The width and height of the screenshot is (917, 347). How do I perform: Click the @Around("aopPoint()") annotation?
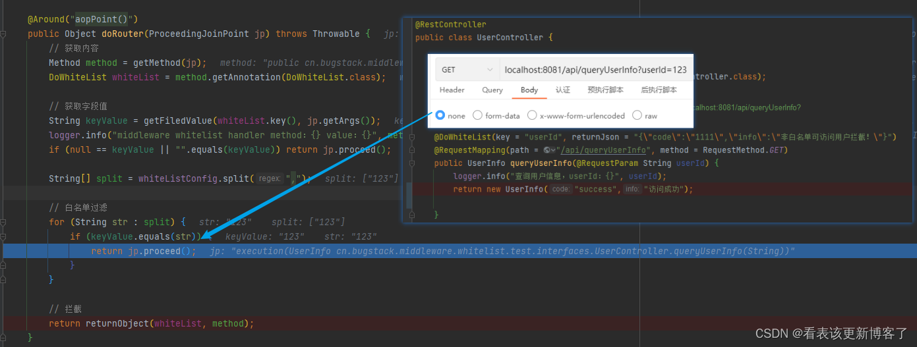point(83,20)
